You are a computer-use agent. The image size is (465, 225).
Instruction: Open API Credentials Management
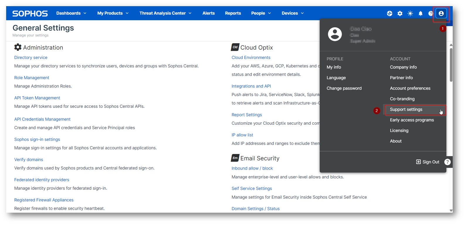click(x=42, y=119)
